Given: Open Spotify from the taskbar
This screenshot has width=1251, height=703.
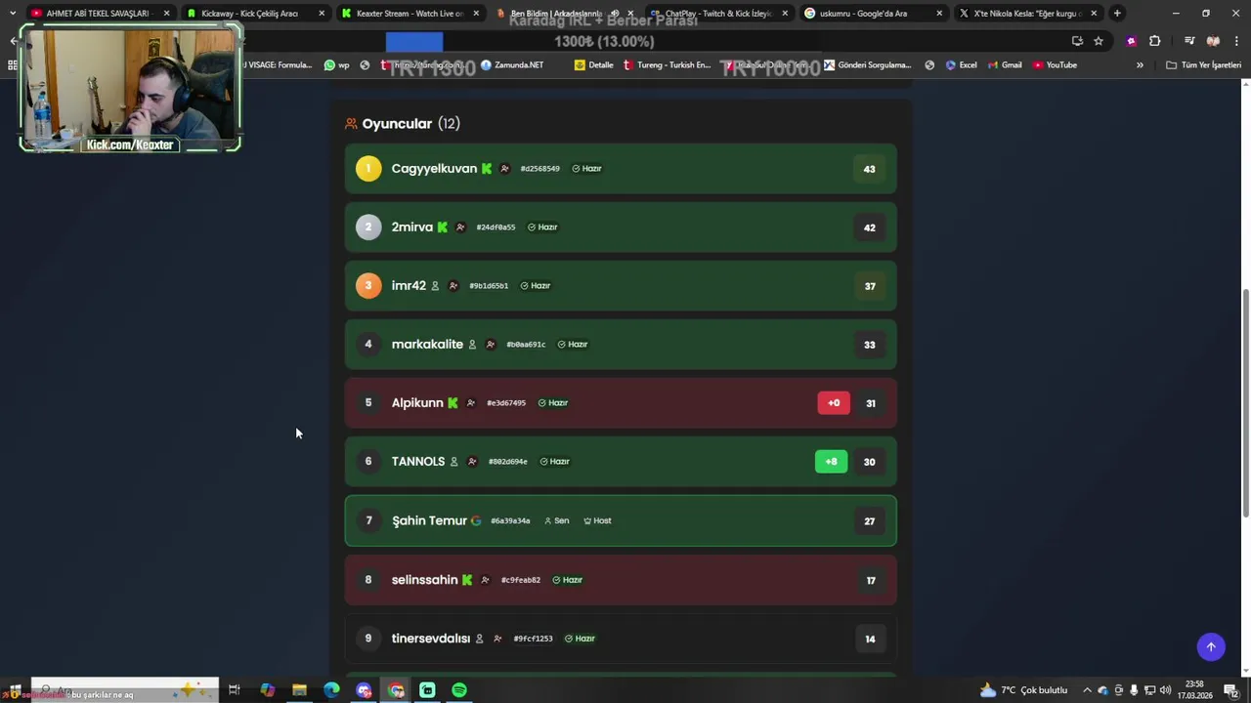Looking at the screenshot, I should tap(459, 690).
